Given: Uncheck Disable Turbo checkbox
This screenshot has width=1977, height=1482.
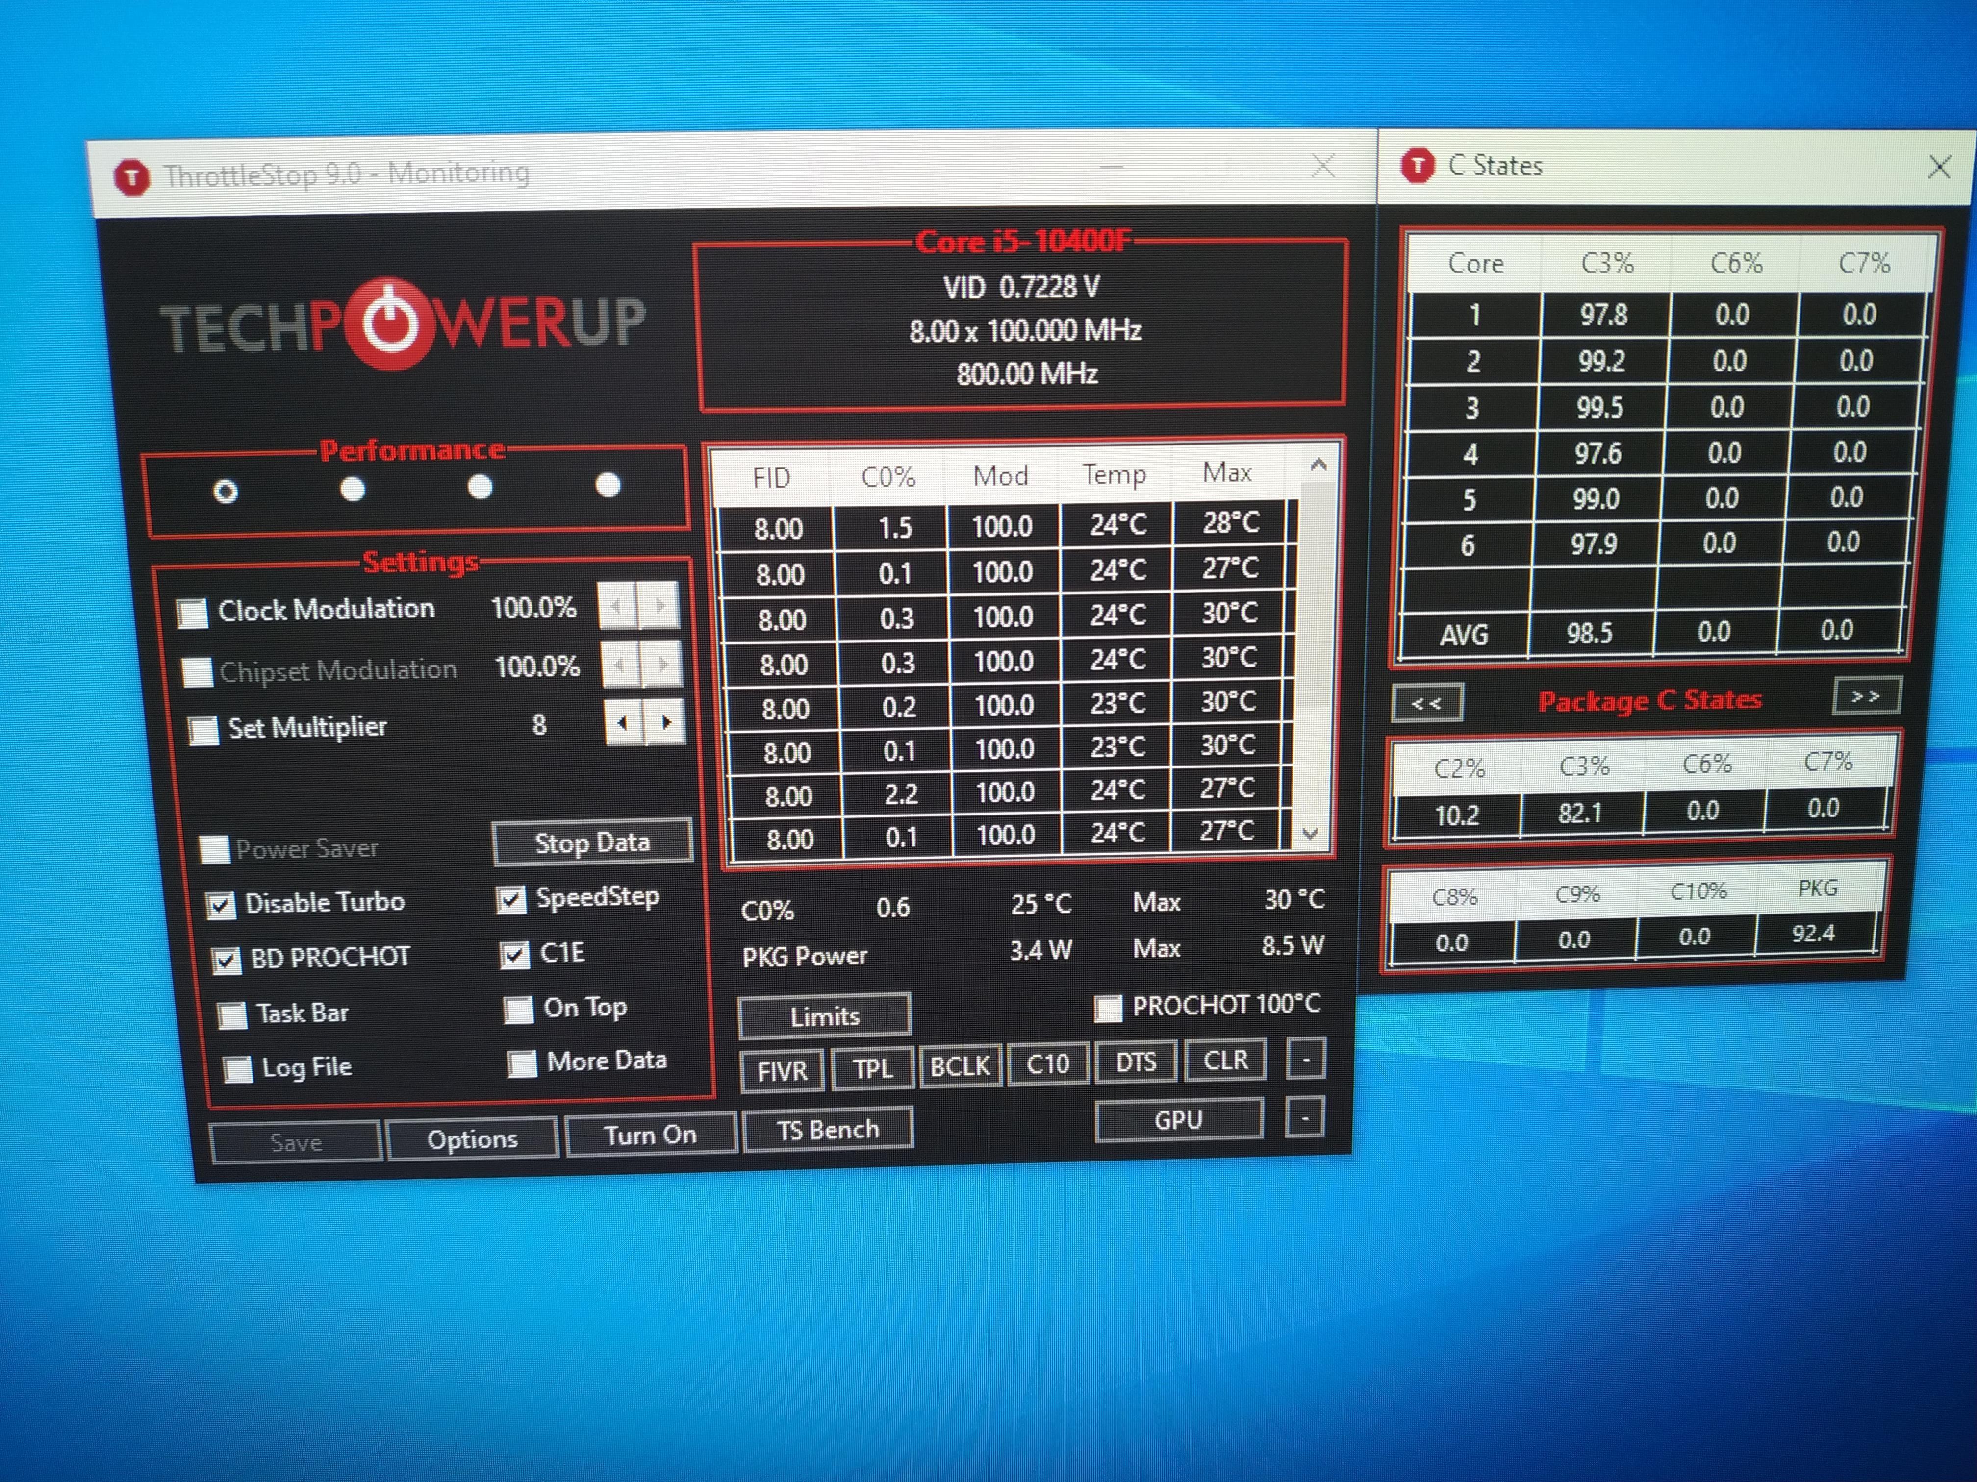Looking at the screenshot, I should (x=221, y=905).
